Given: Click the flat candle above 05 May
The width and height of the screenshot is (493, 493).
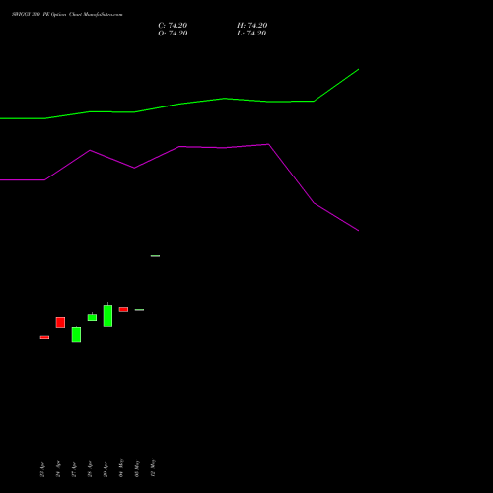Looking at the screenshot, I should [x=139, y=310].
